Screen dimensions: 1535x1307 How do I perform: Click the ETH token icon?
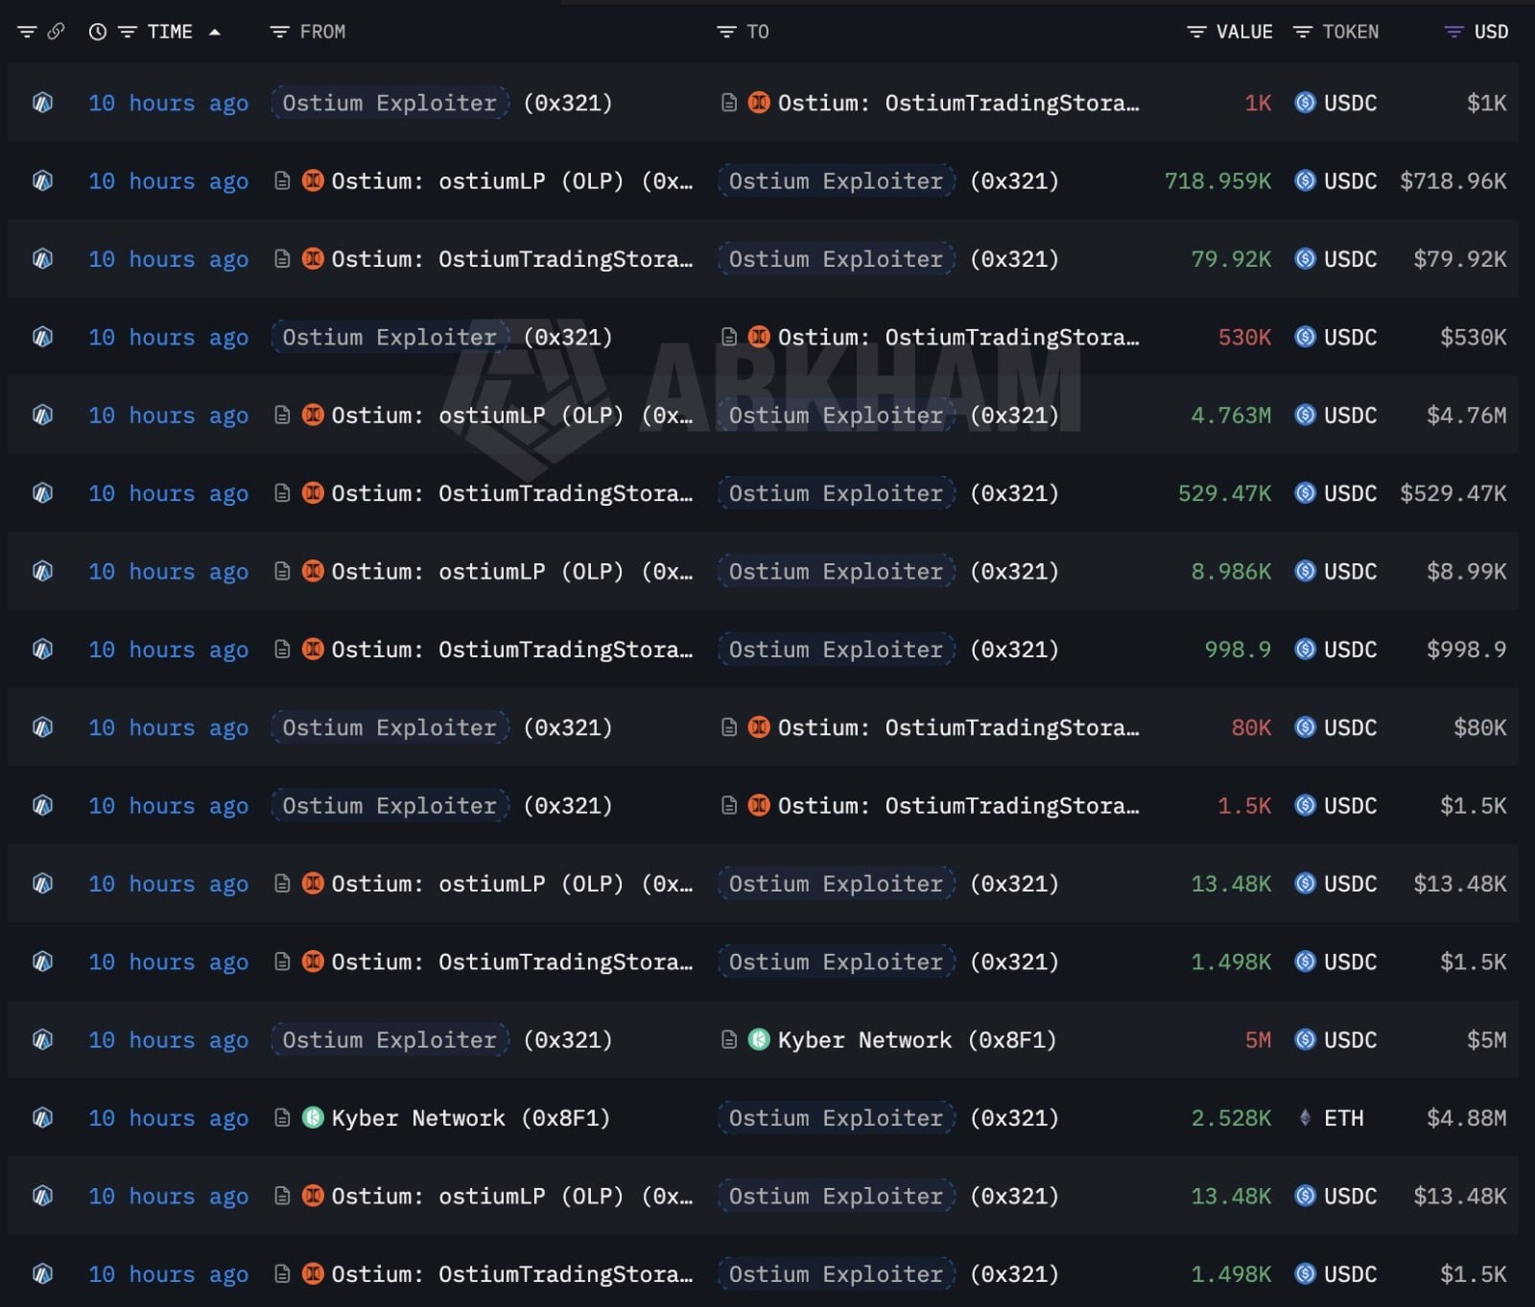pos(1305,1118)
